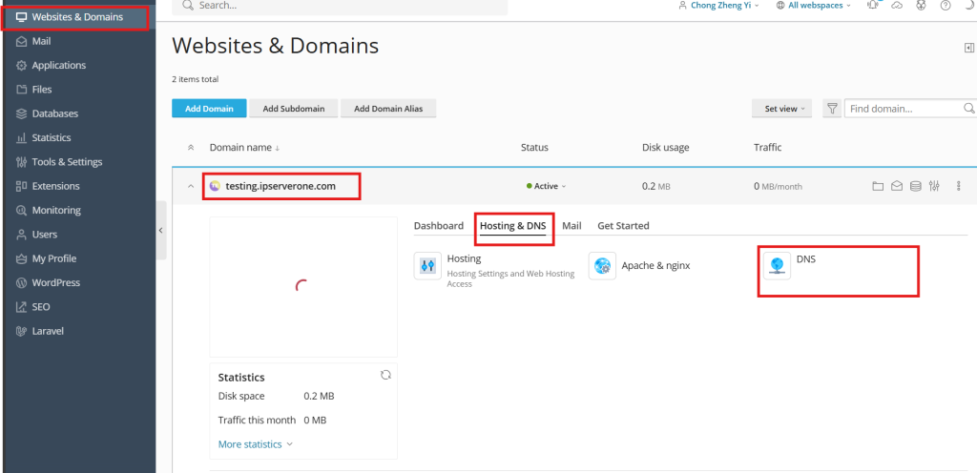Toggle the right side panel icon

969,48
